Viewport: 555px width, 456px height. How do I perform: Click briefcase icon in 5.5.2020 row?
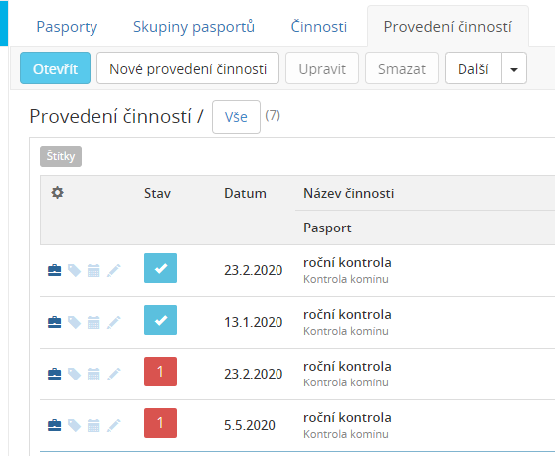pos(54,425)
